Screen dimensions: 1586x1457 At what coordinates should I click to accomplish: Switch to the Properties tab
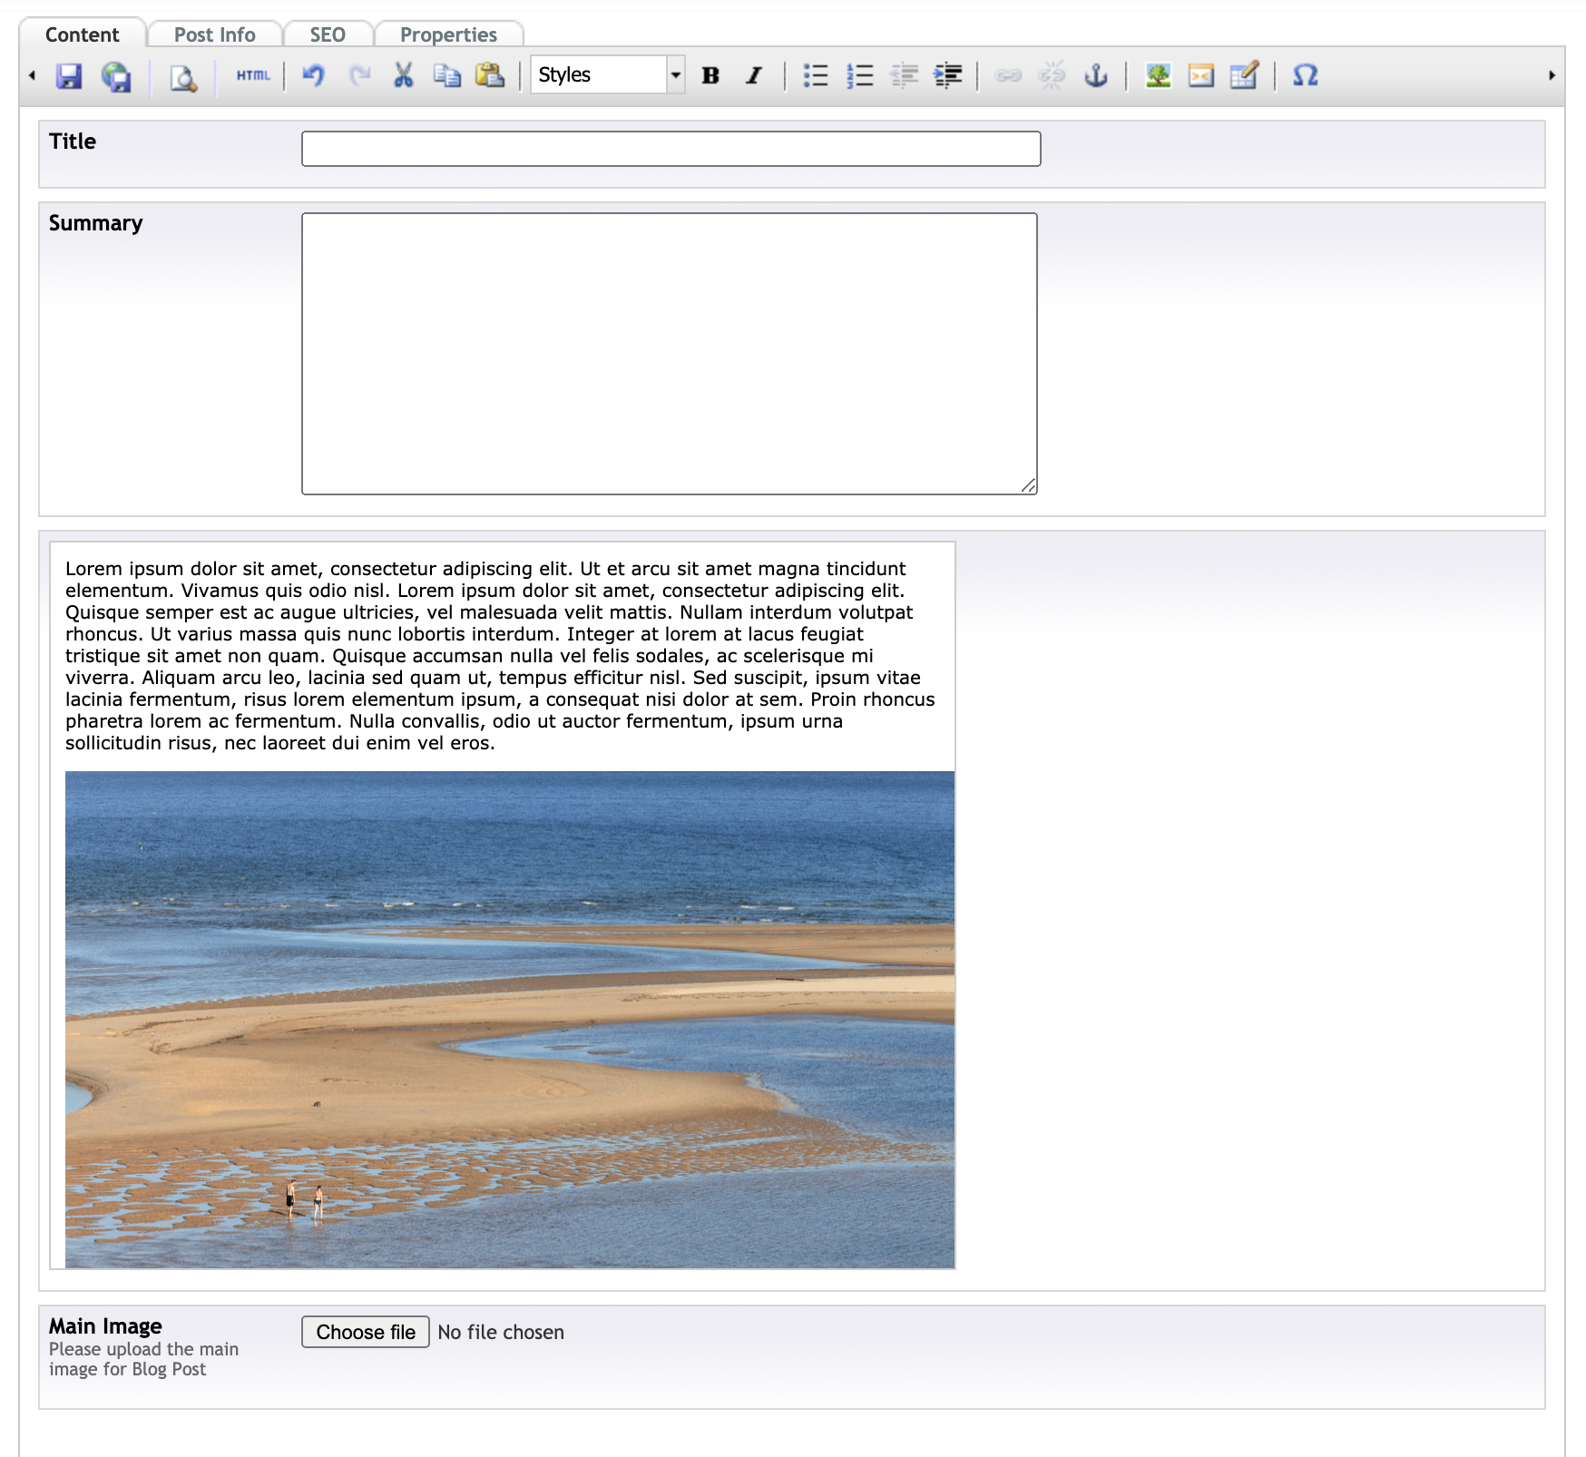point(448,34)
